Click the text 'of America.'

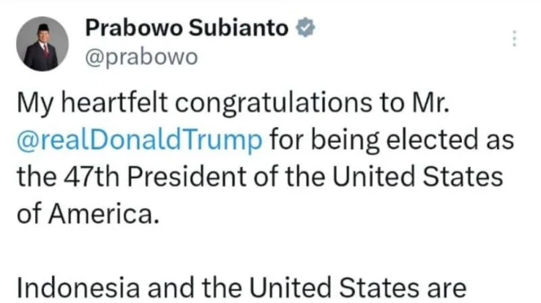pyautogui.click(x=88, y=213)
